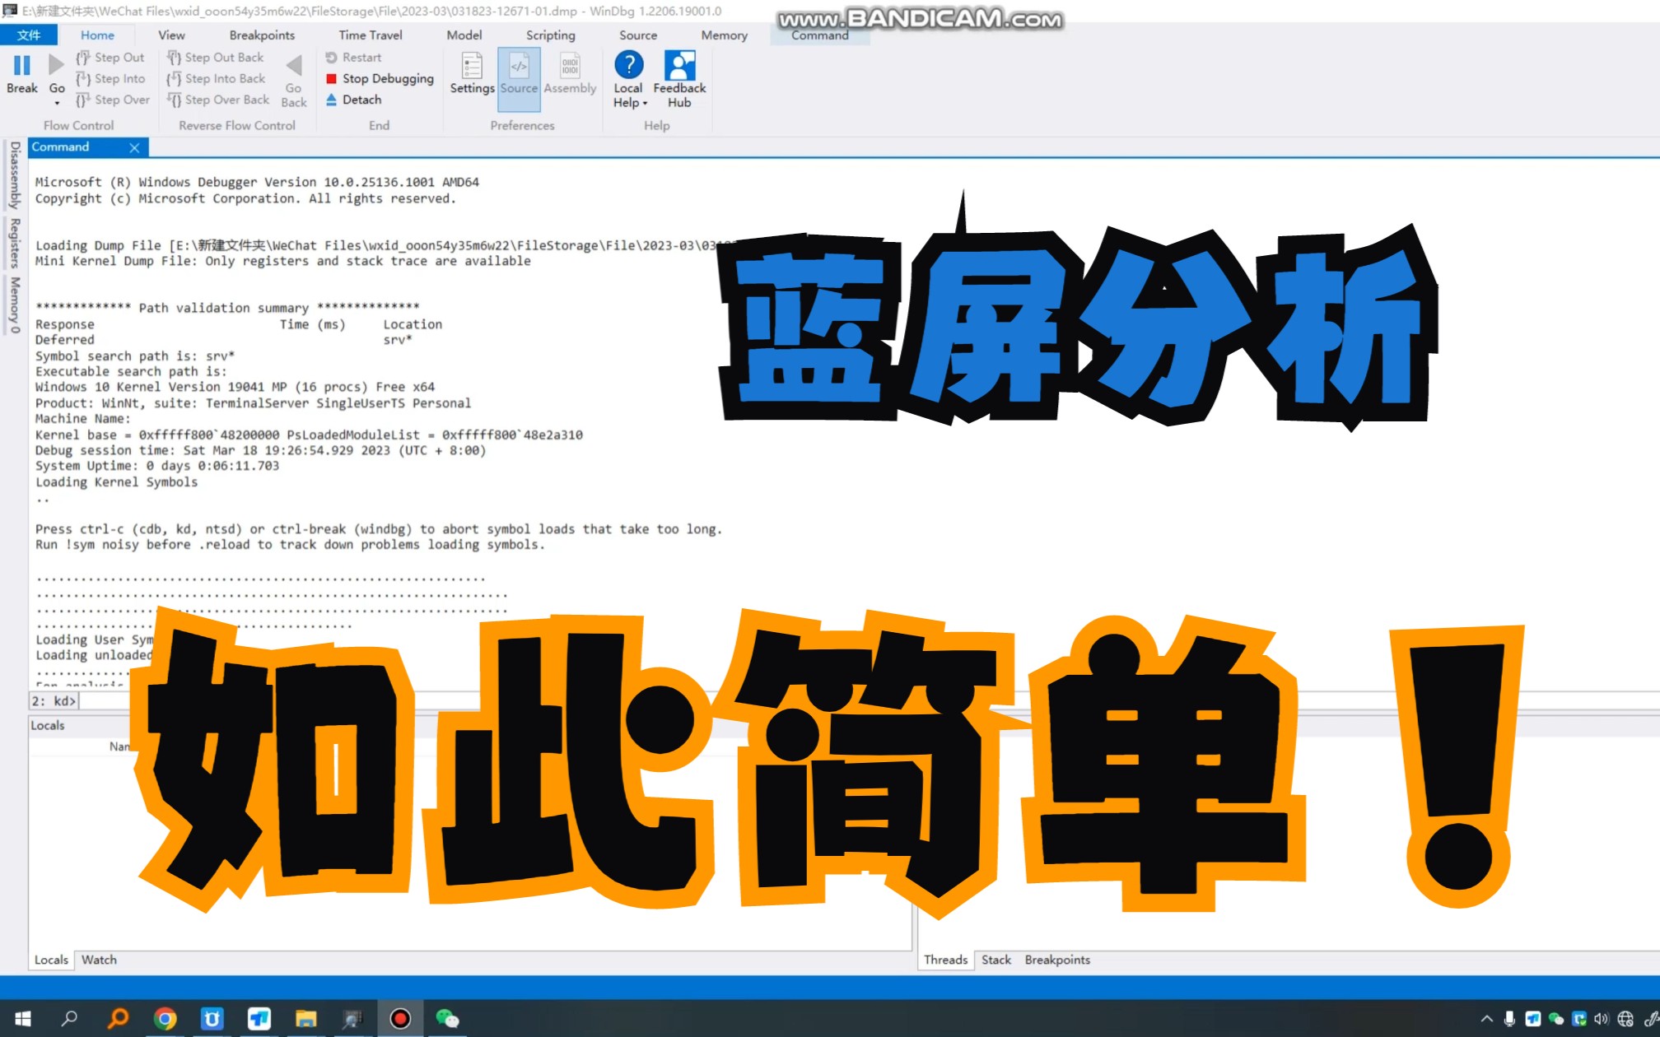Switch to the View ribbon tab
Image resolution: width=1660 pixels, height=1037 pixels.
[171, 35]
